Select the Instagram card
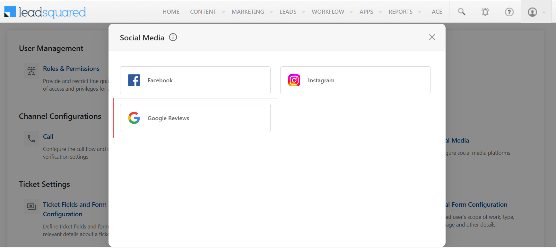 point(355,80)
